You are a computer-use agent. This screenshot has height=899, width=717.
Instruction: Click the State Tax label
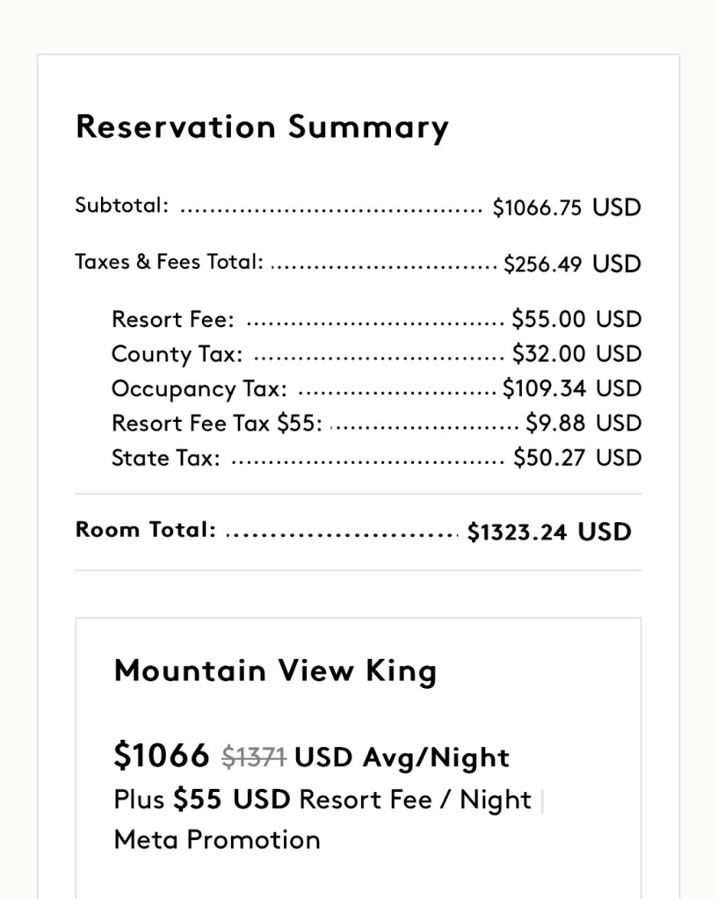(x=166, y=458)
